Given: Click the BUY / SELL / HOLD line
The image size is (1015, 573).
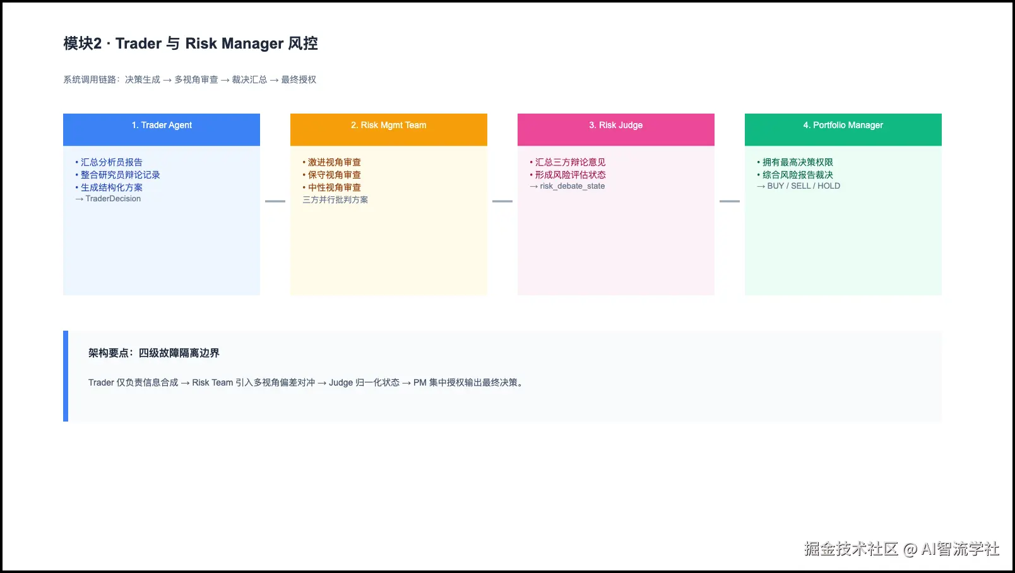Looking at the screenshot, I should pyautogui.click(x=798, y=186).
